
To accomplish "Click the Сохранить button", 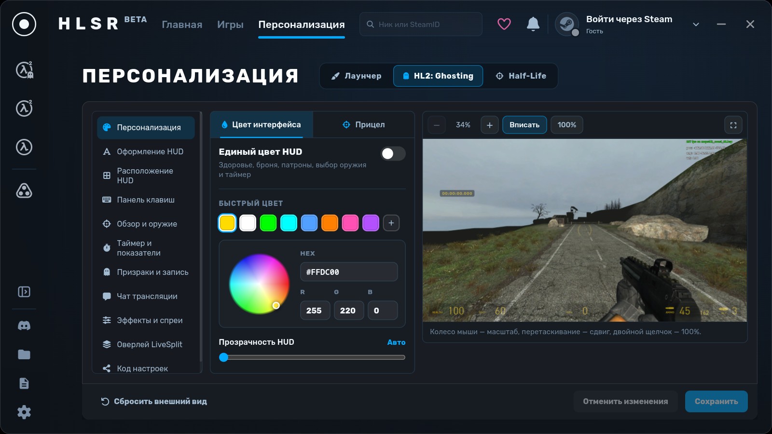I will (x=716, y=401).
